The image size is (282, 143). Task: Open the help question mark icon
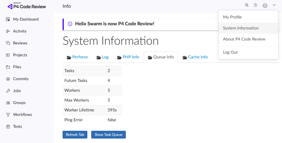(256, 5)
